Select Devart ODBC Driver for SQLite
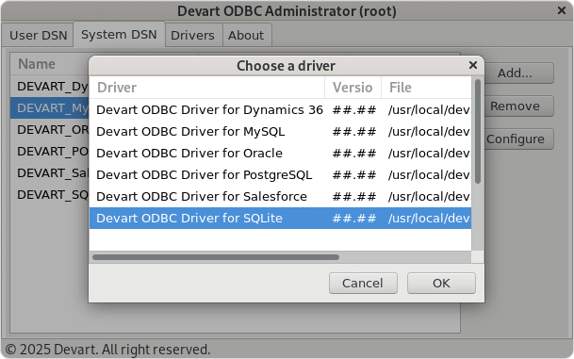 pos(281,218)
